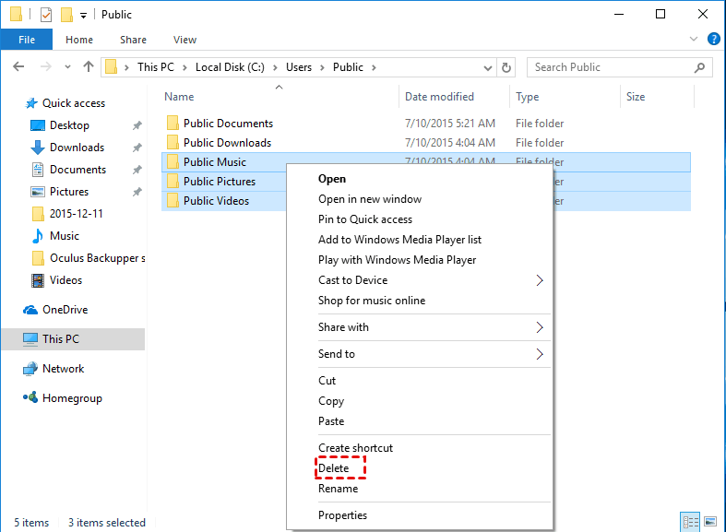Screen dimensions: 726x532
Task: Select Properties in the context menu
Action: pos(342,515)
